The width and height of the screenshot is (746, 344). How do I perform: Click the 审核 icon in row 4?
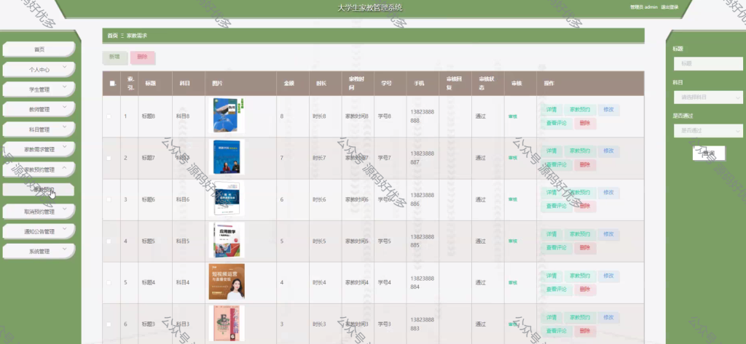click(512, 241)
